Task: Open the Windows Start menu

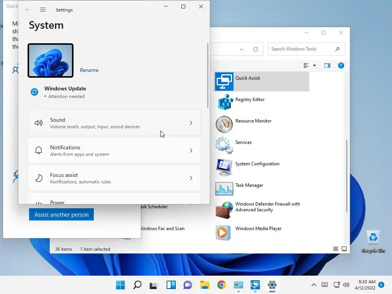Action: coord(120,285)
